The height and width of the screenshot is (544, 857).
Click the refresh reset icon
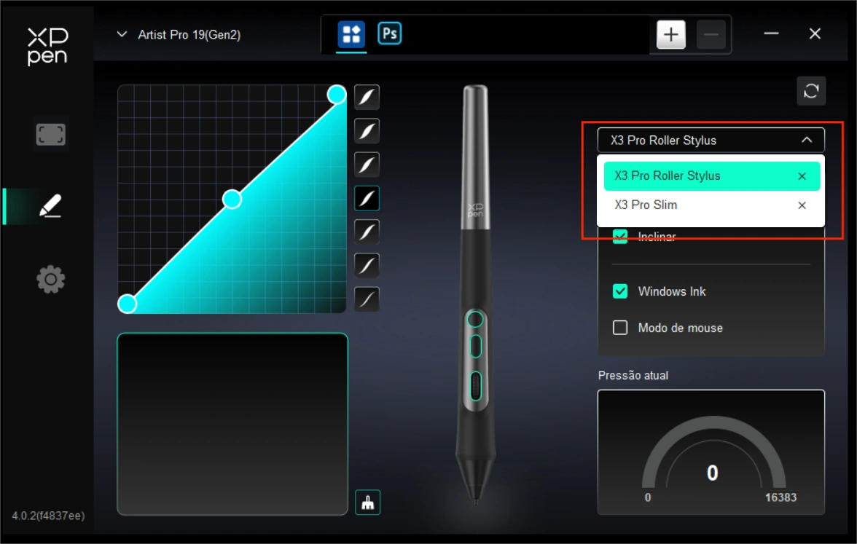[810, 90]
